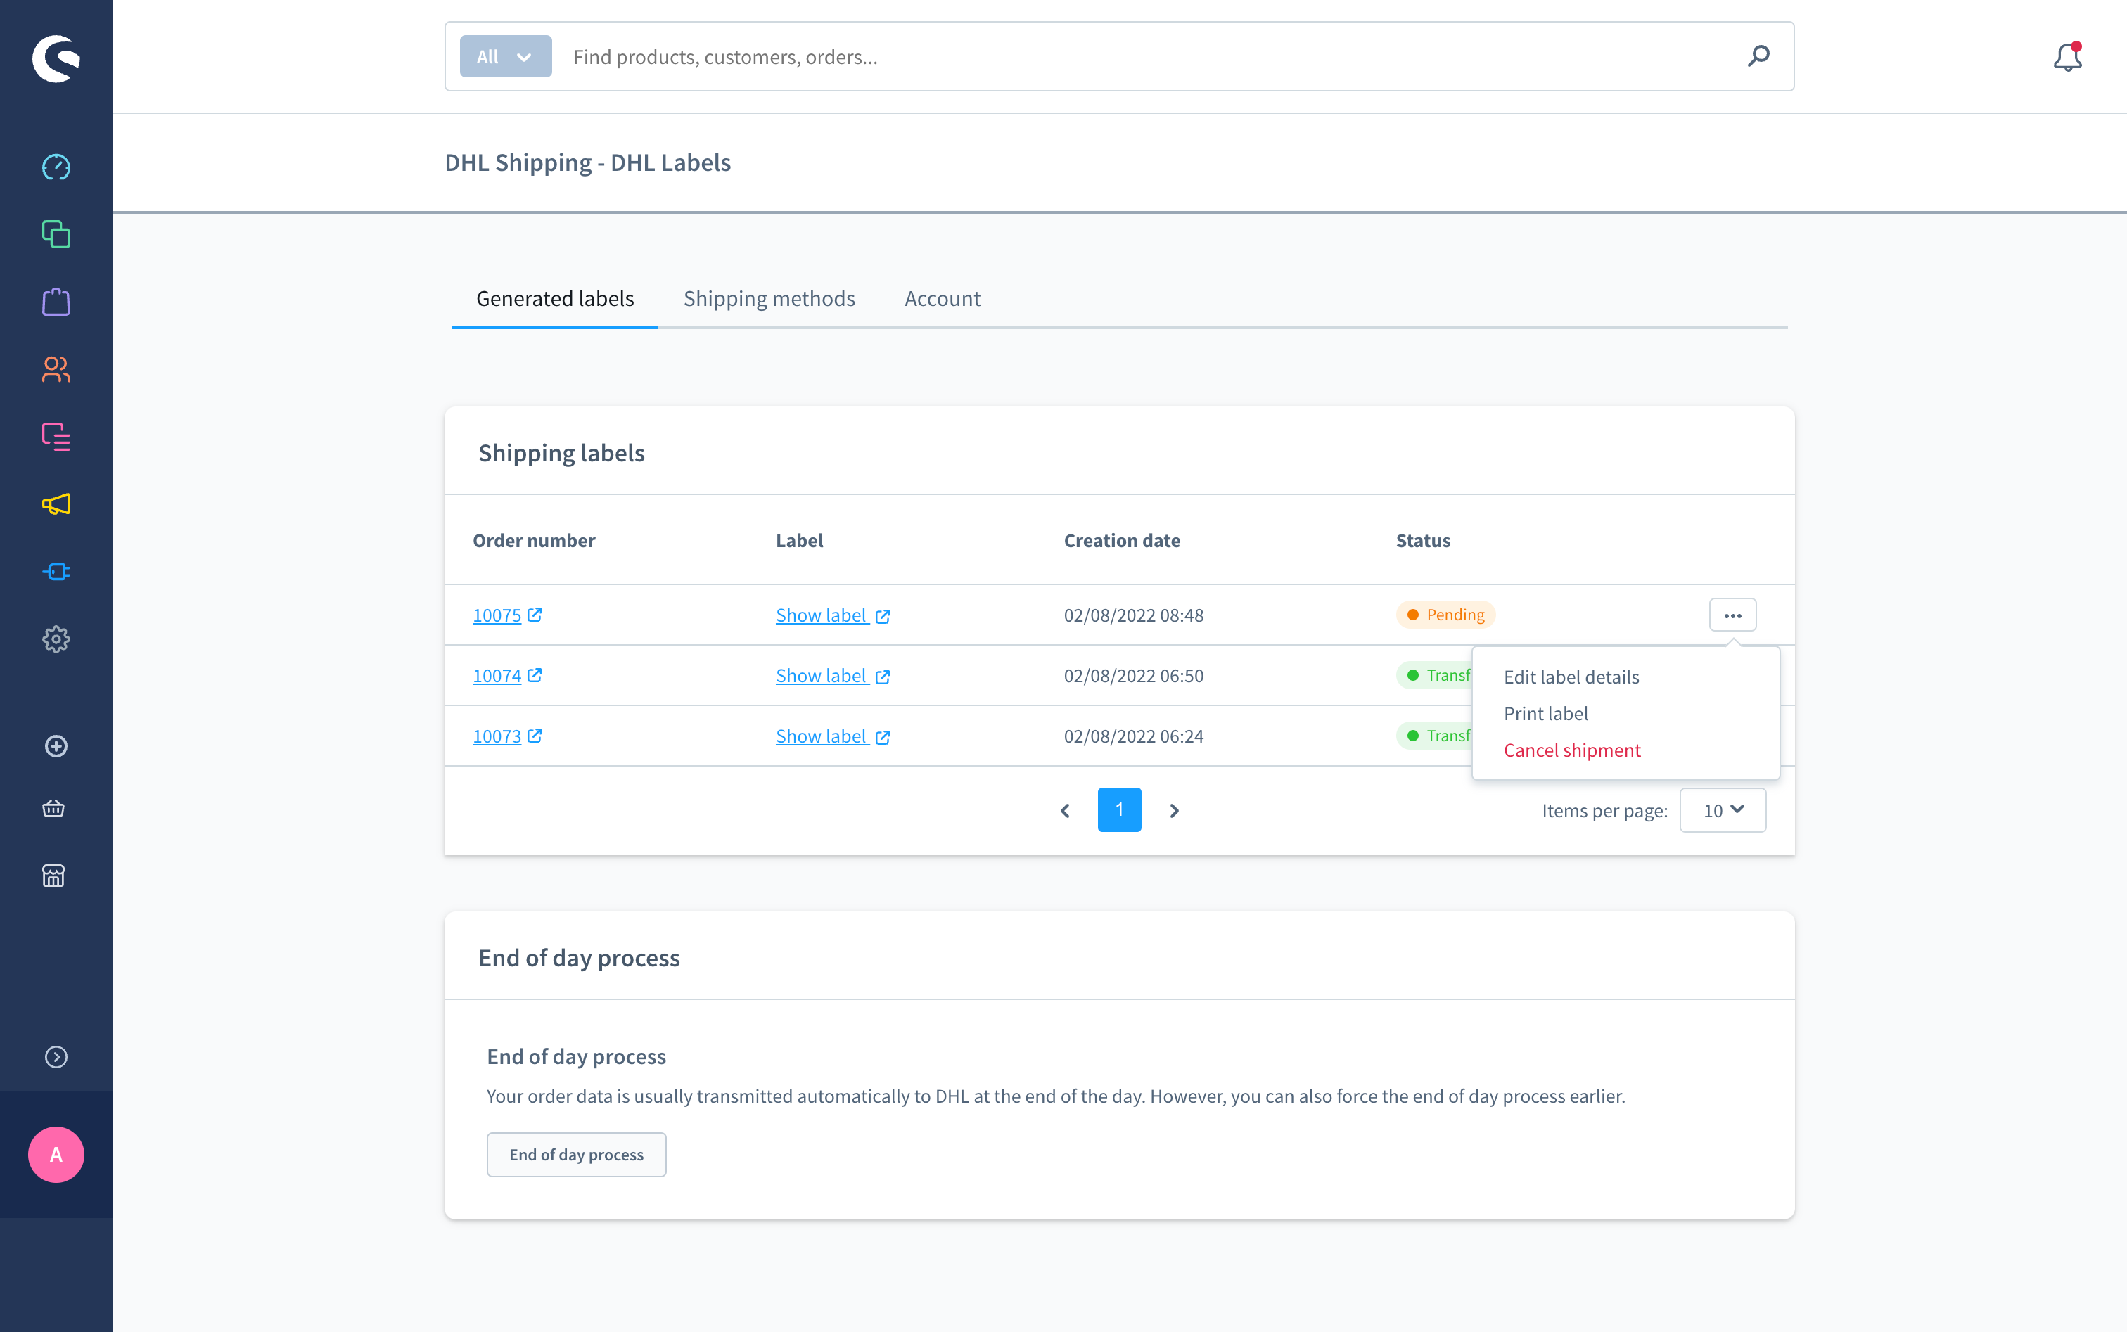Image resolution: width=2127 pixels, height=1332 pixels.
Task: Open the notifications bell
Action: [x=2067, y=56]
